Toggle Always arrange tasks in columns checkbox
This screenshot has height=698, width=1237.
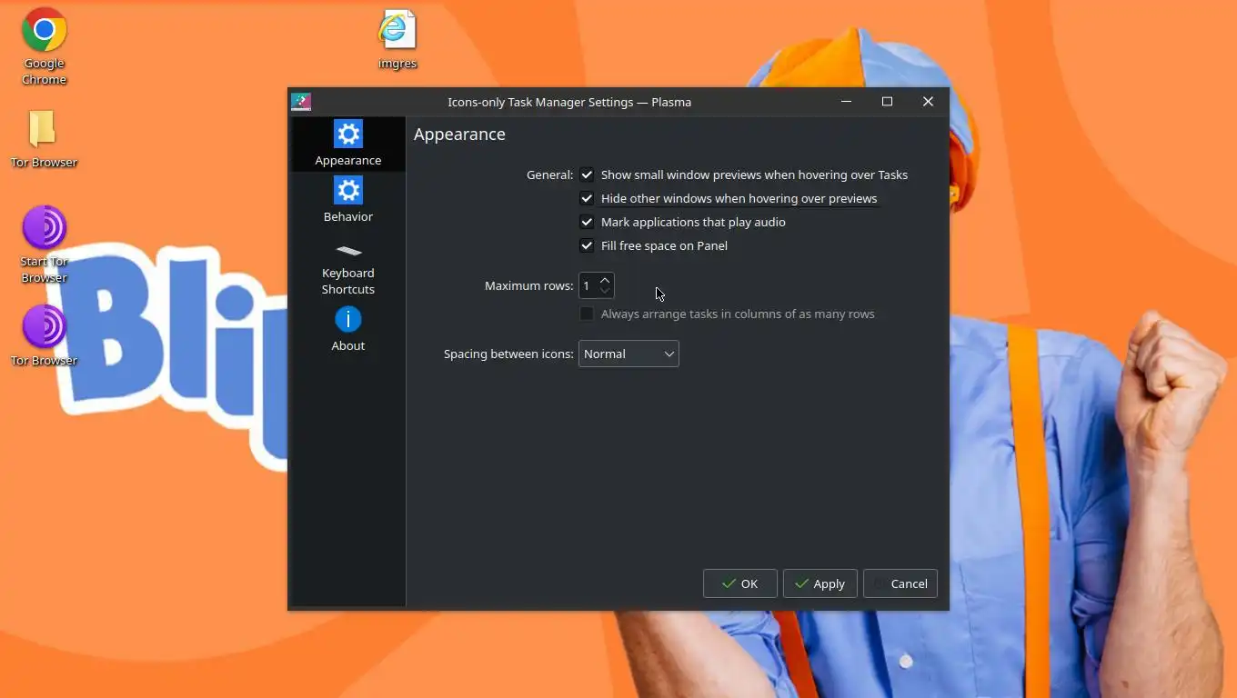point(587,314)
